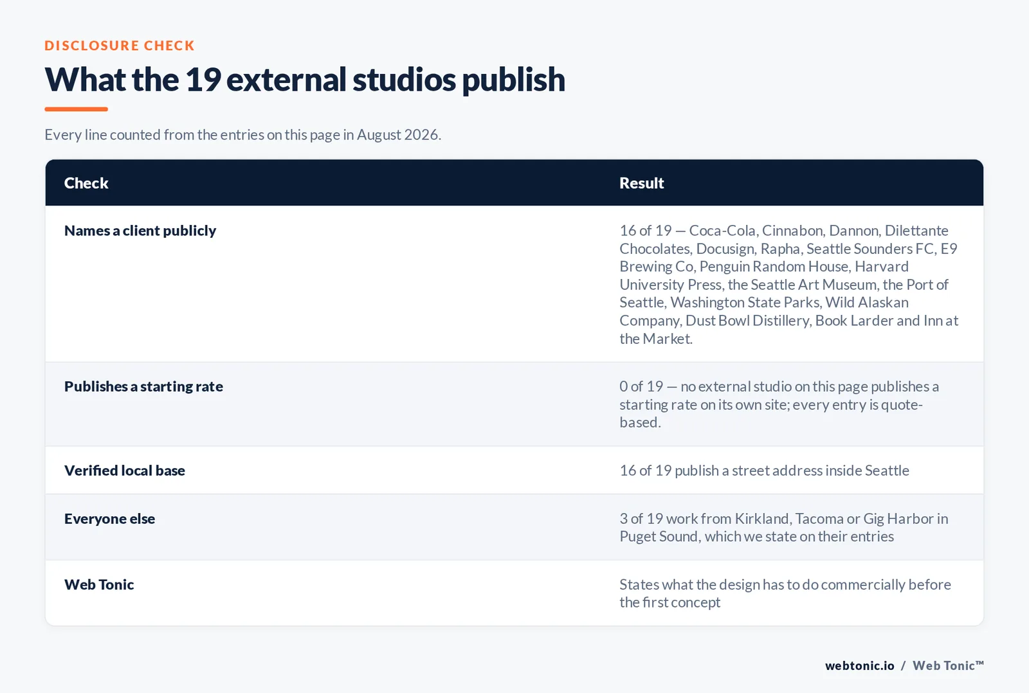Select the 'Publishes a starting rate' row label

pos(143,386)
